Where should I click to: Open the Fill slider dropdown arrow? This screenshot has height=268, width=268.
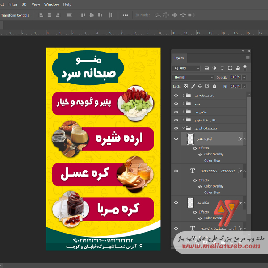pos(244,86)
